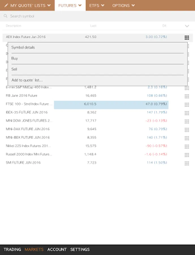The image size is (195, 255).
Task: Switch to the Trading section
Action: point(12,250)
